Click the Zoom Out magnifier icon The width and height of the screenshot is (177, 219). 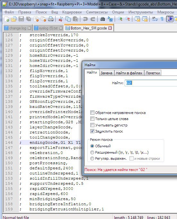click(128, 19)
